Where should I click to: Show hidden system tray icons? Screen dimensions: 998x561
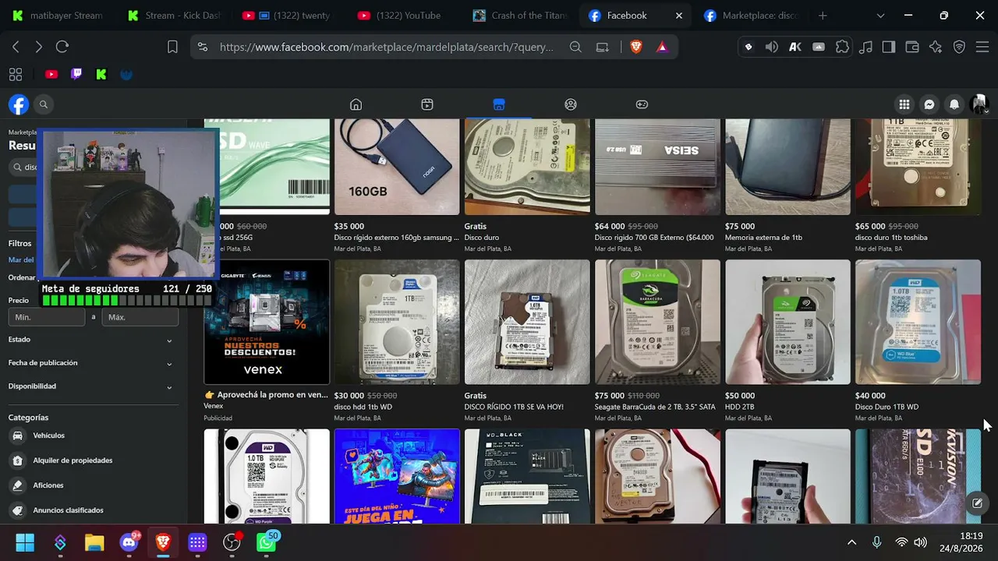(851, 542)
